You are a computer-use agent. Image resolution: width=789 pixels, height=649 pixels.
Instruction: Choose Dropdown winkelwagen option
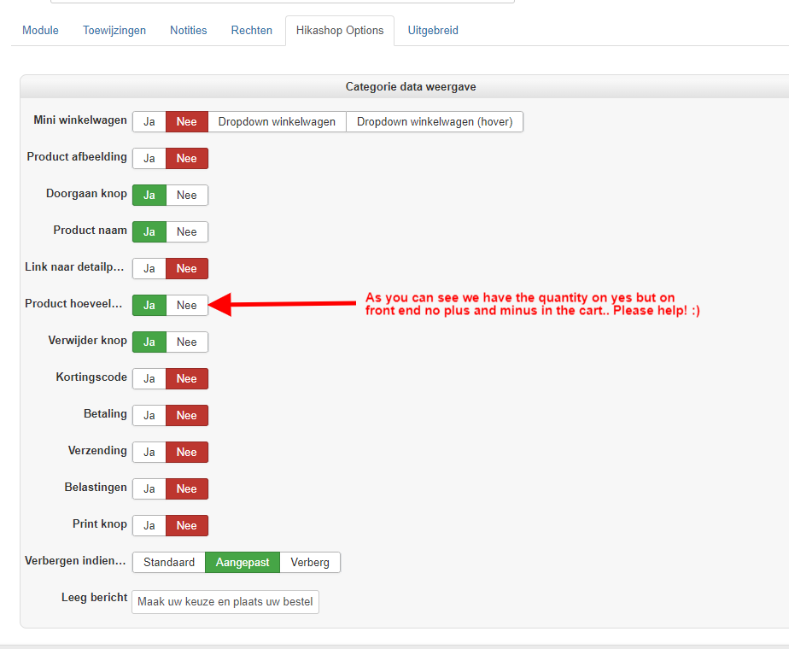(x=277, y=122)
